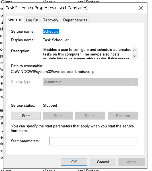This screenshot has height=171, width=152.
Task: Click the 'Description:' label
Action: tap(21, 51)
